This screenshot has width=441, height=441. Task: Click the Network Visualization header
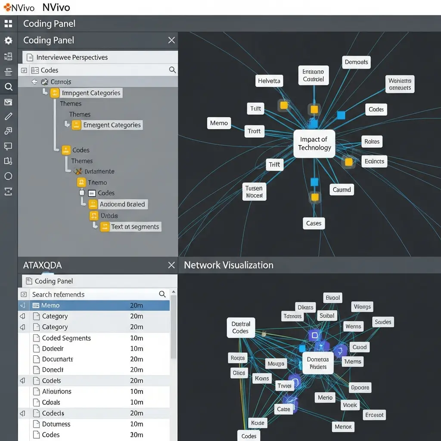[229, 265]
